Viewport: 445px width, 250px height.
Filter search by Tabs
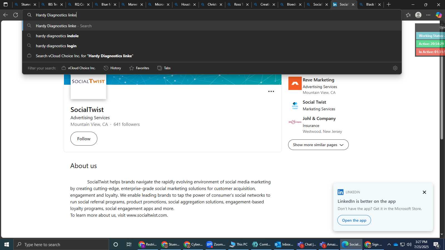click(x=164, y=68)
